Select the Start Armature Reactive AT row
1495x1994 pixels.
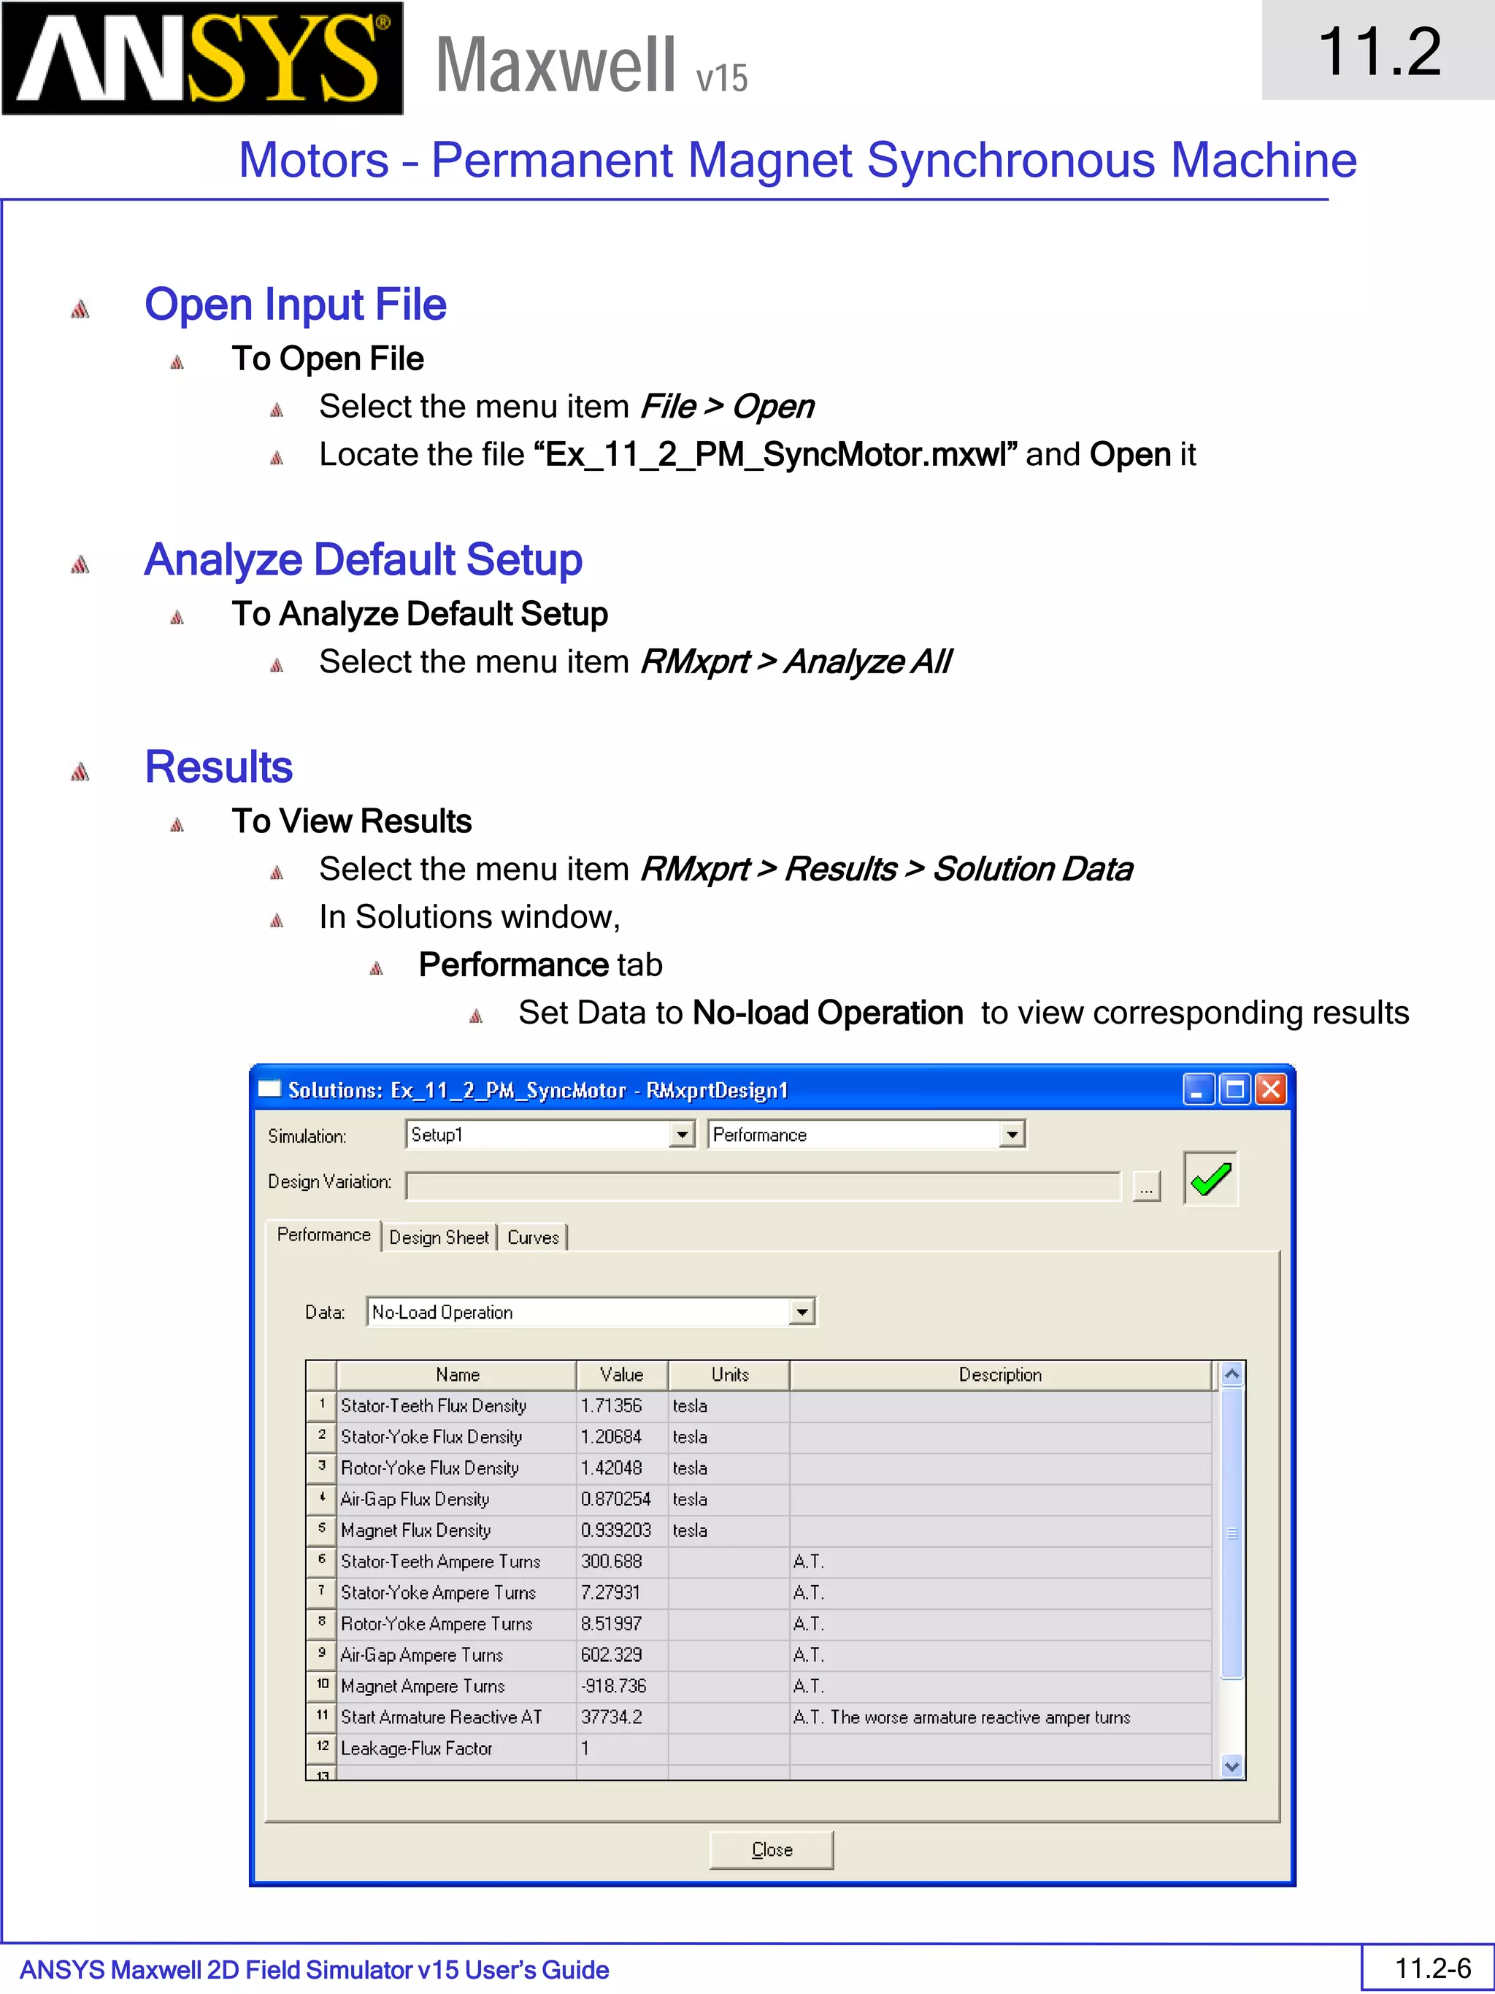click(758, 1717)
